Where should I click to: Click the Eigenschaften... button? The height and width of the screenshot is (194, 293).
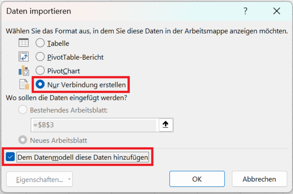pyautogui.click(x=40, y=179)
